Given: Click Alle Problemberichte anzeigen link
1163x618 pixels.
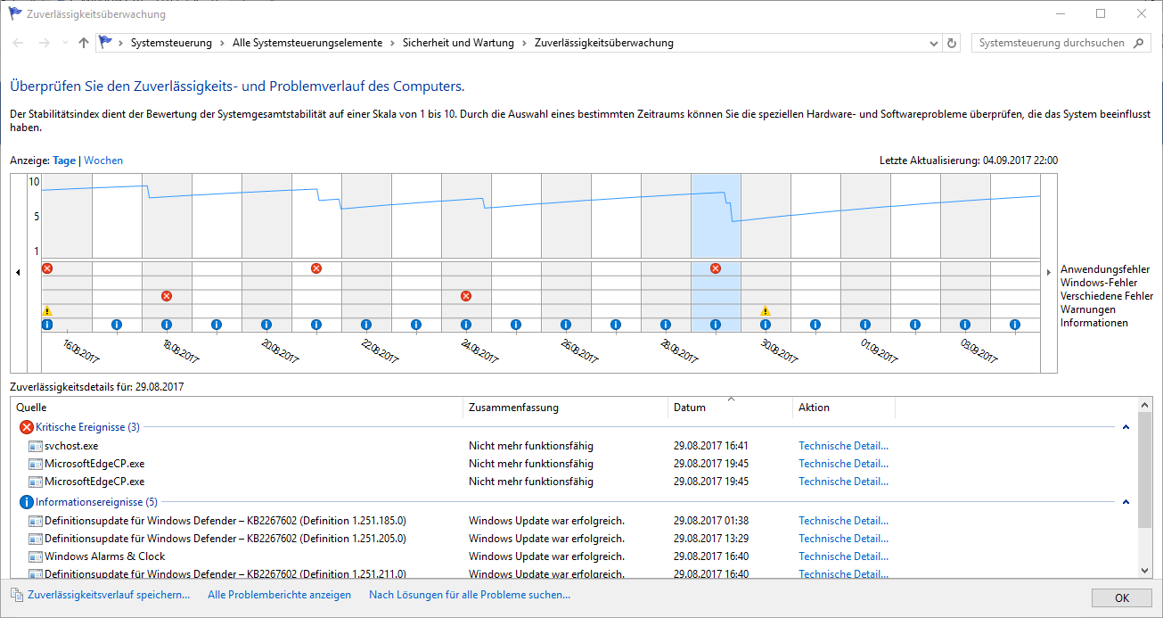Looking at the screenshot, I should pos(279,595).
